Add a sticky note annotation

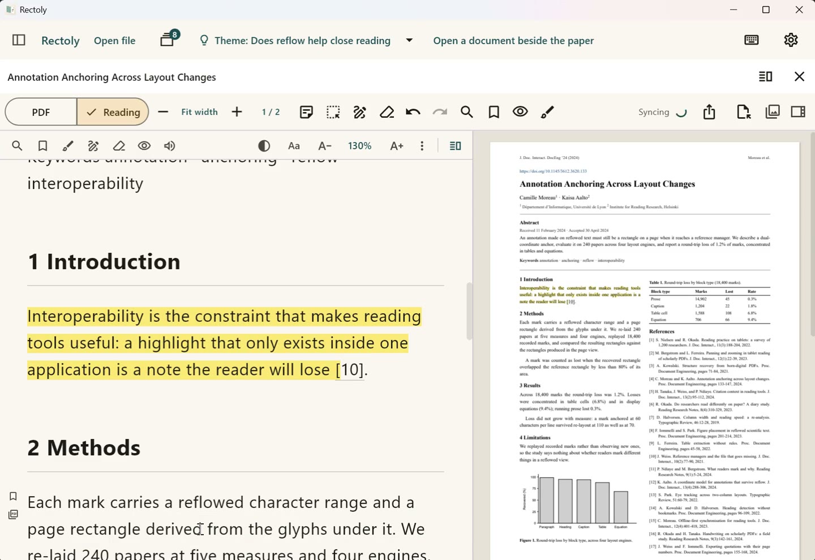[x=306, y=112]
